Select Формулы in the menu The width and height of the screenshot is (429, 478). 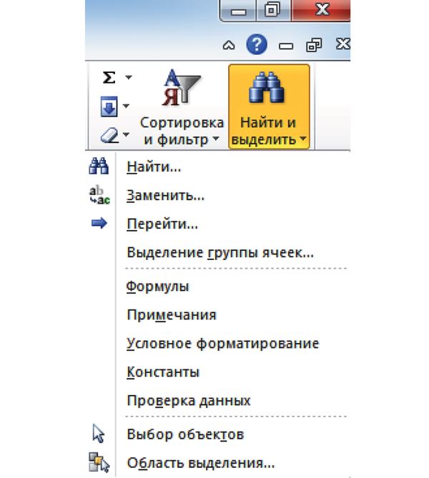coord(158,287)
